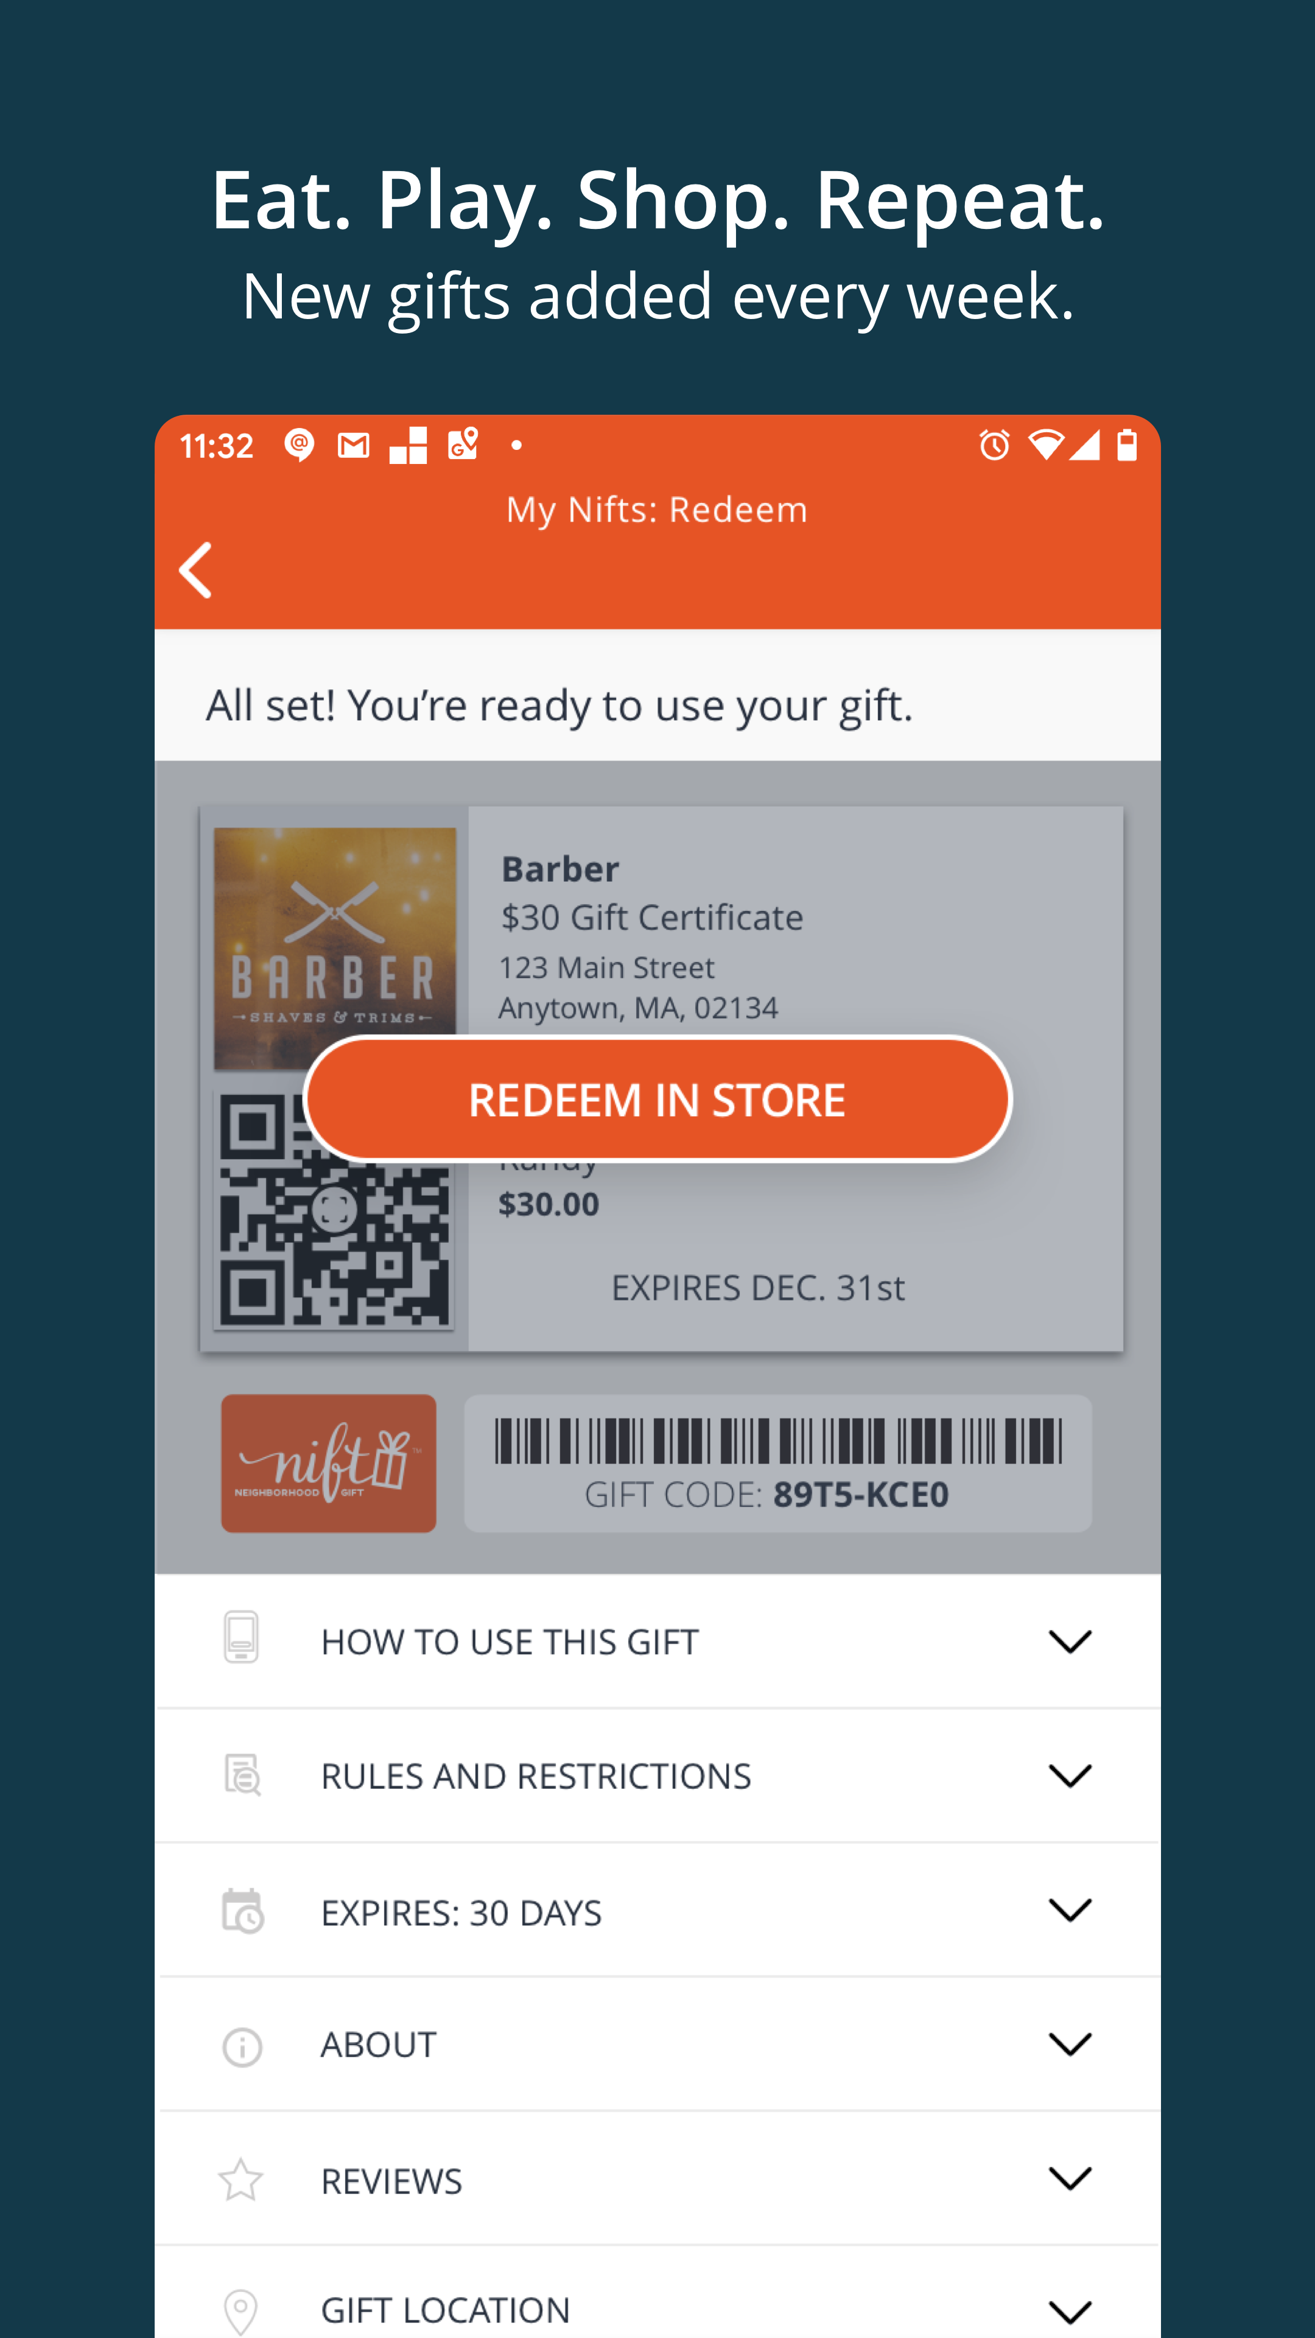
Task: Expand the Reviews section chevron
Action: (1070, 2178)
